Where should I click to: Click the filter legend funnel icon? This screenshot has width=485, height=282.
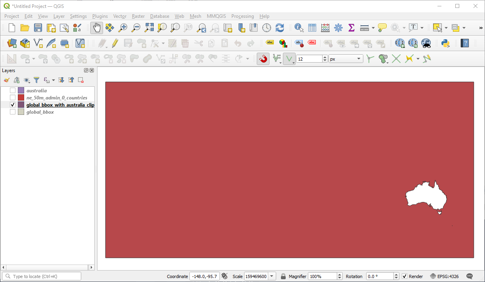coord(36,80)
